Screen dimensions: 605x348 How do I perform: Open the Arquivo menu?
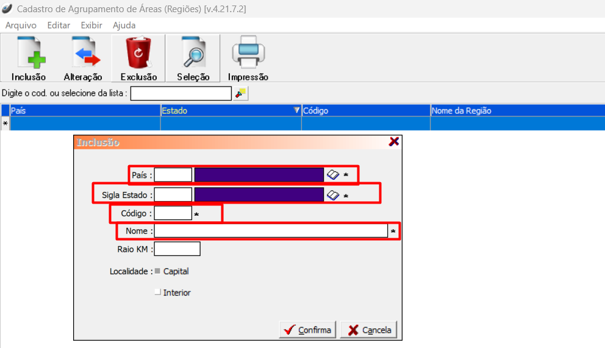tap(21, 25)
